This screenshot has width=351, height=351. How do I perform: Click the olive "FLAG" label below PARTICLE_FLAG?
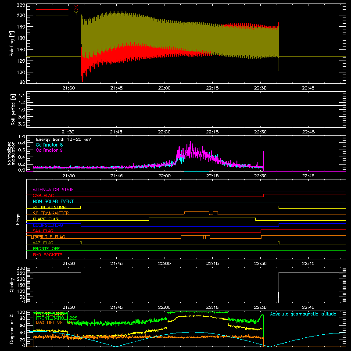pyautogui.click(x=43, y=243)
